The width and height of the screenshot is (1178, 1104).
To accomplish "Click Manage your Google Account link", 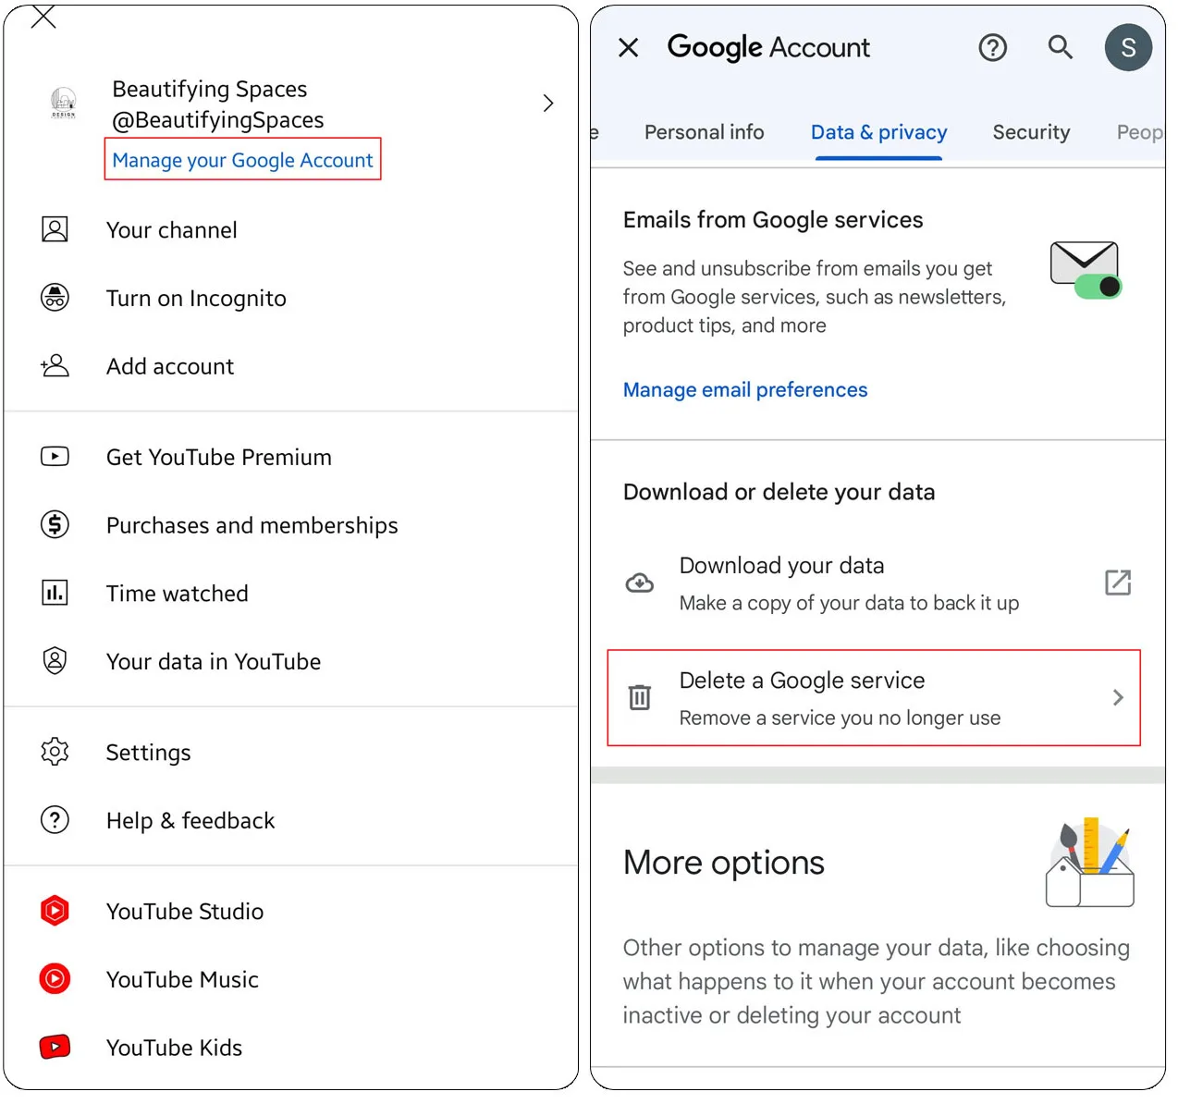I will [242, 160].
